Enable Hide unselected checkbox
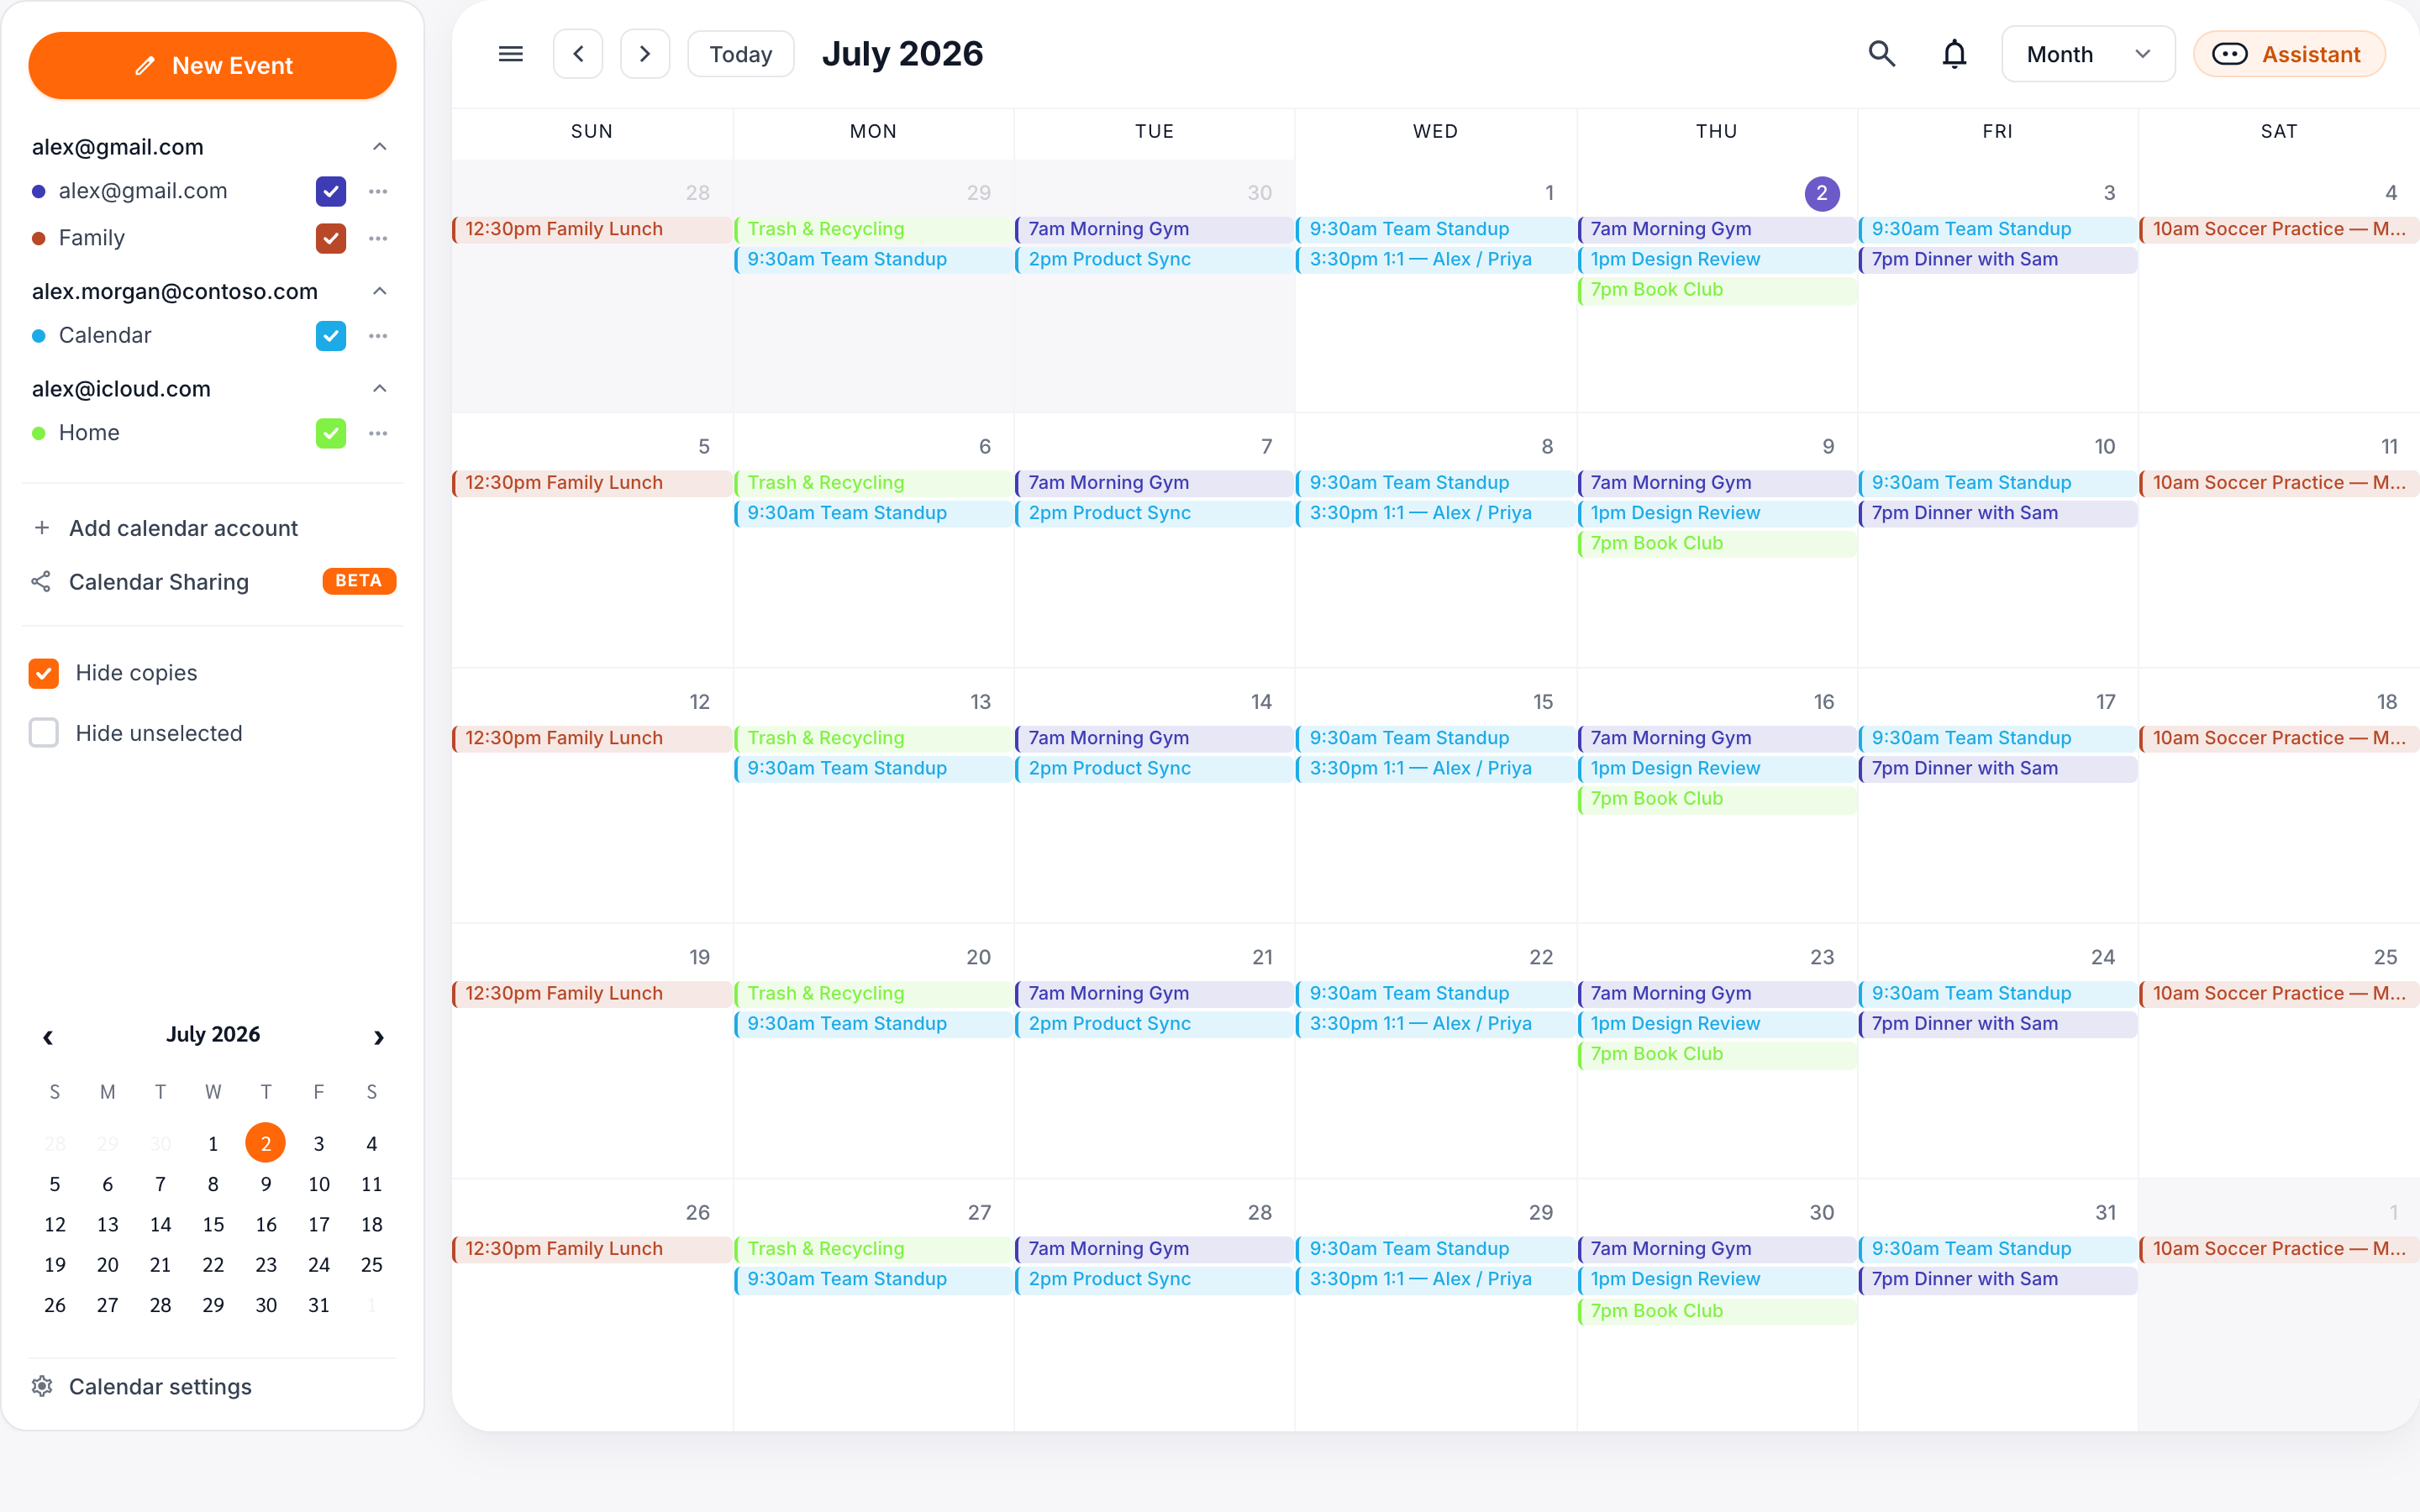Viewport: 2420px width, 1512px height. (x=44, y=733)
